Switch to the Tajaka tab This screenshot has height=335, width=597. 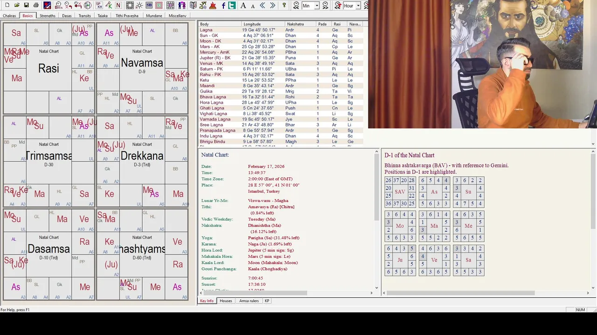tap(103, 15)
